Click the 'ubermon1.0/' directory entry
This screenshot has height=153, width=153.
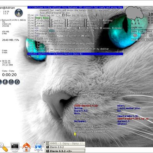(124, 121)
